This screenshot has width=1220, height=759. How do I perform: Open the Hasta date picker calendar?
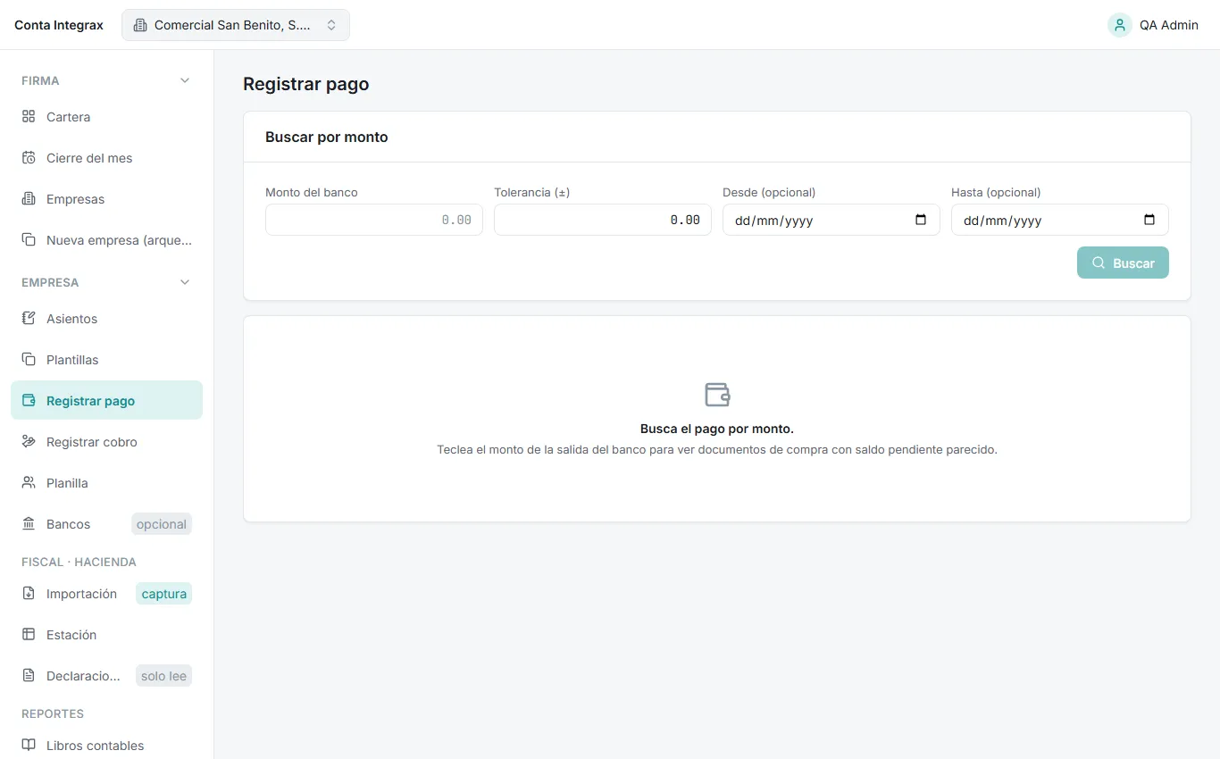coord(1149,220)
